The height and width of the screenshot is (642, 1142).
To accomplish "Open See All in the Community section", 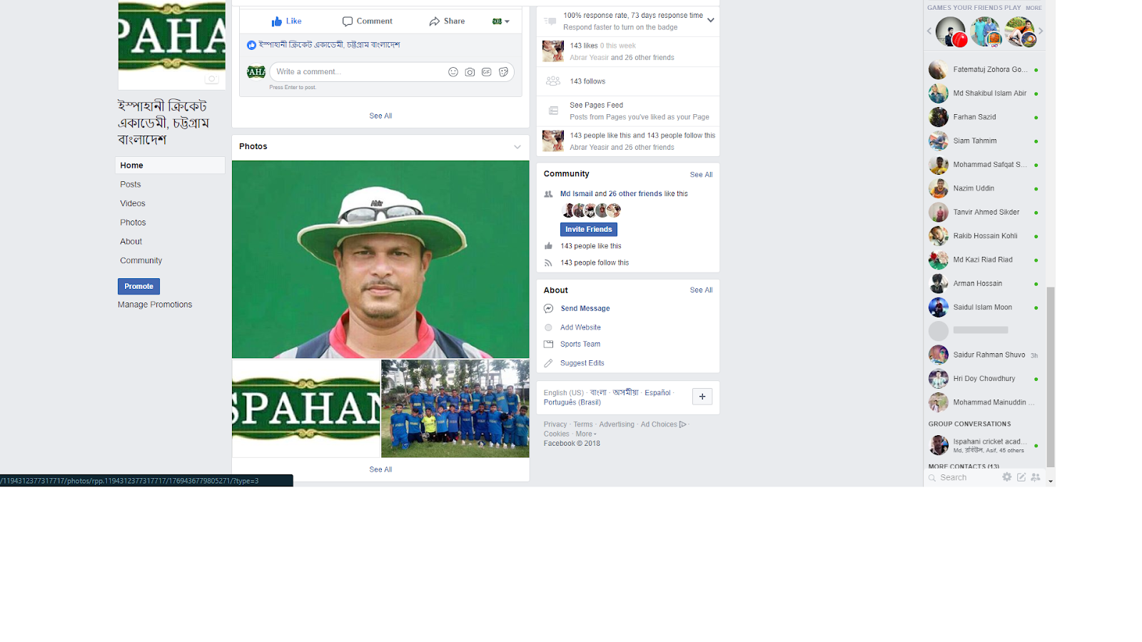I will click(x=701, y=174).
